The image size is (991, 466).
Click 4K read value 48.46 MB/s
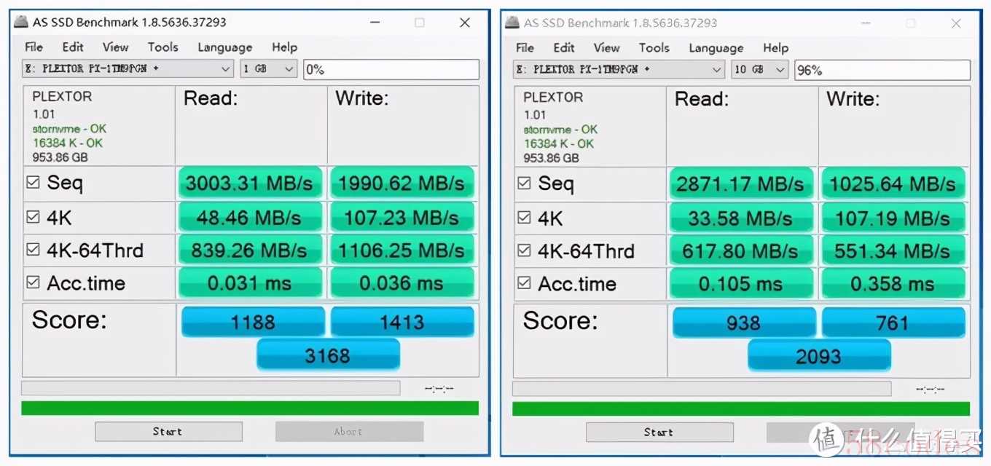(250, 217)
